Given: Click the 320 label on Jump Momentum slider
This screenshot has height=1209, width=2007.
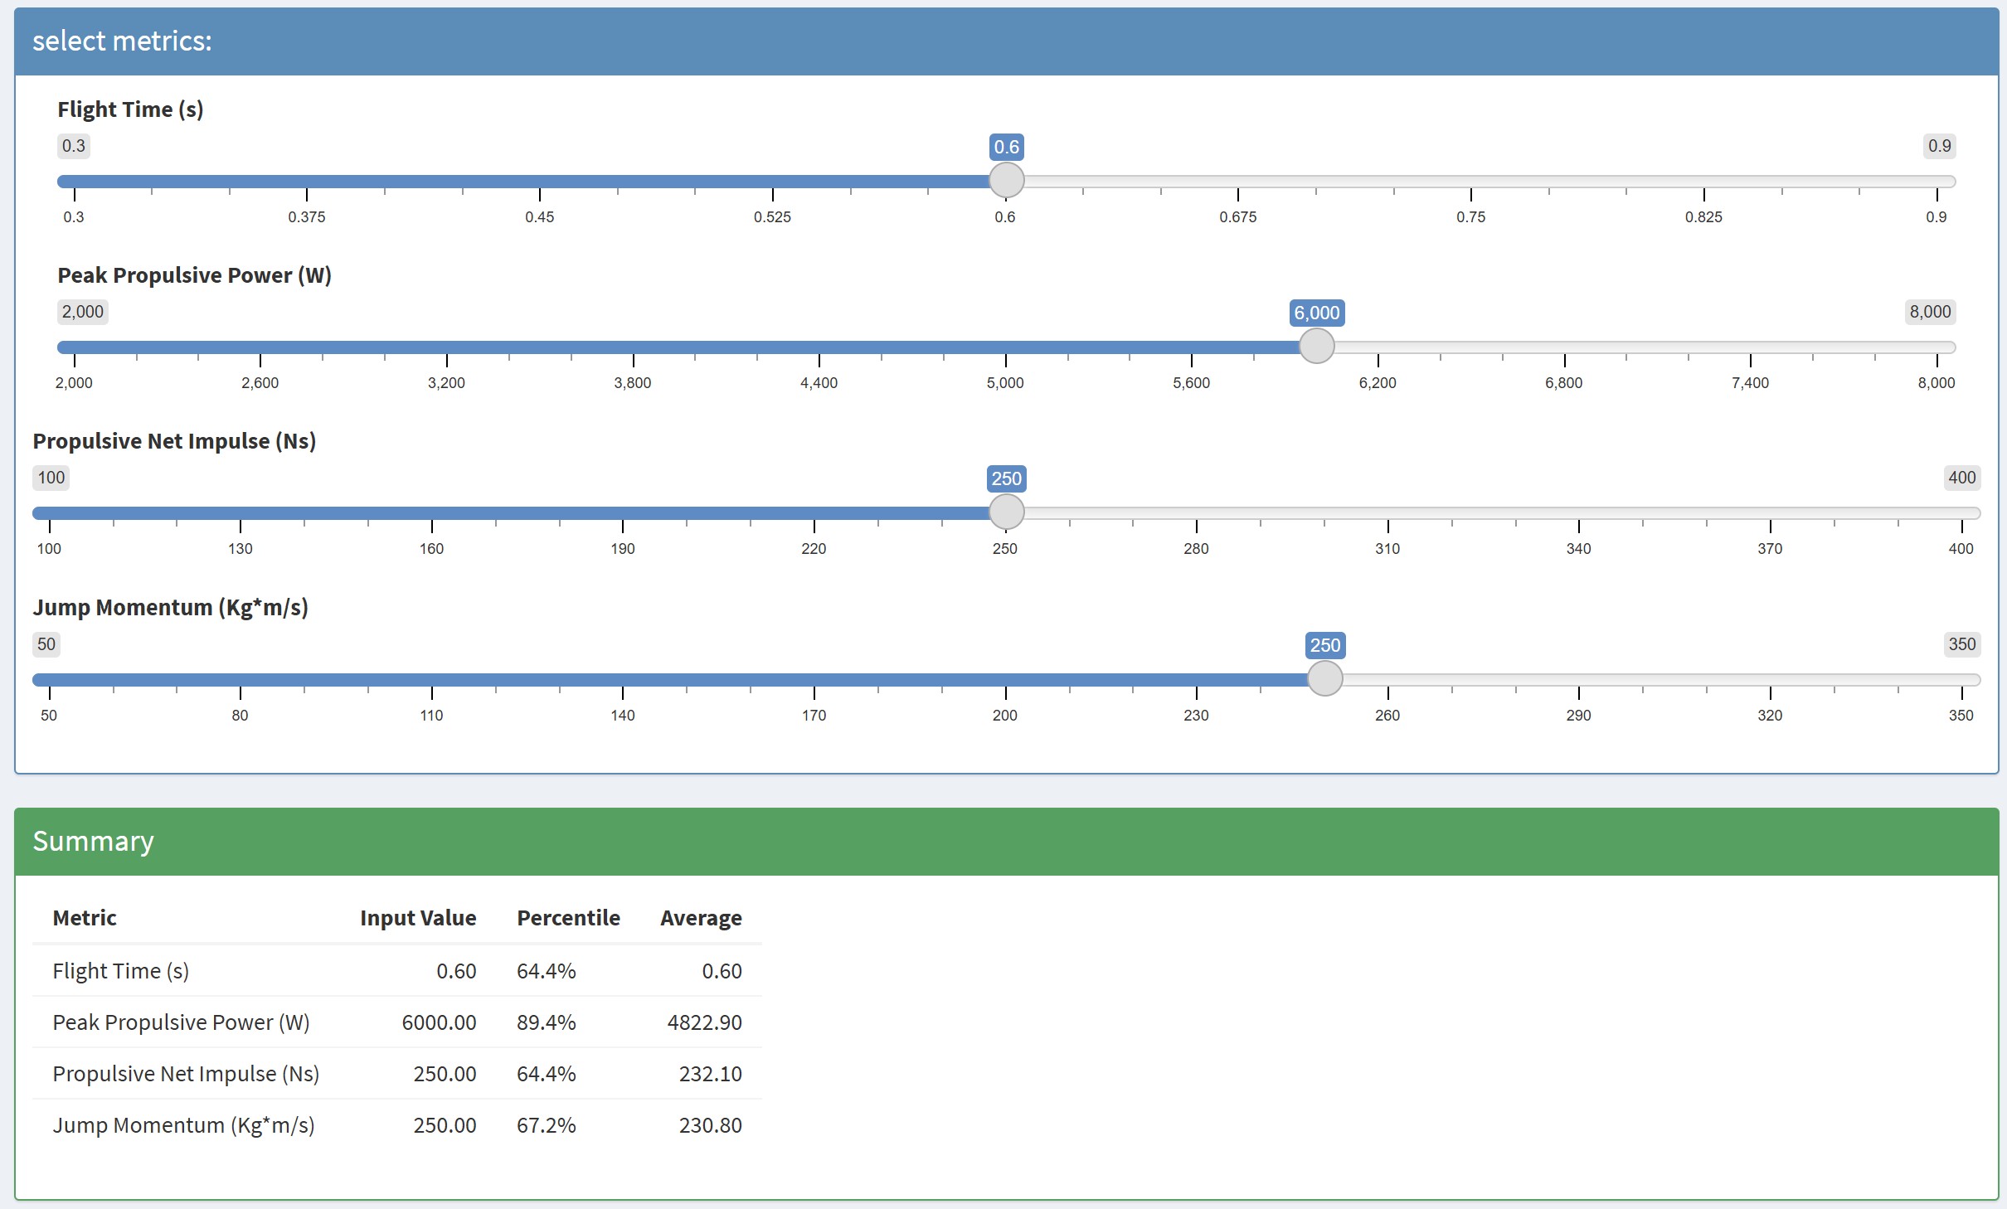Looking at the screenshot, I should [1770, 716].
